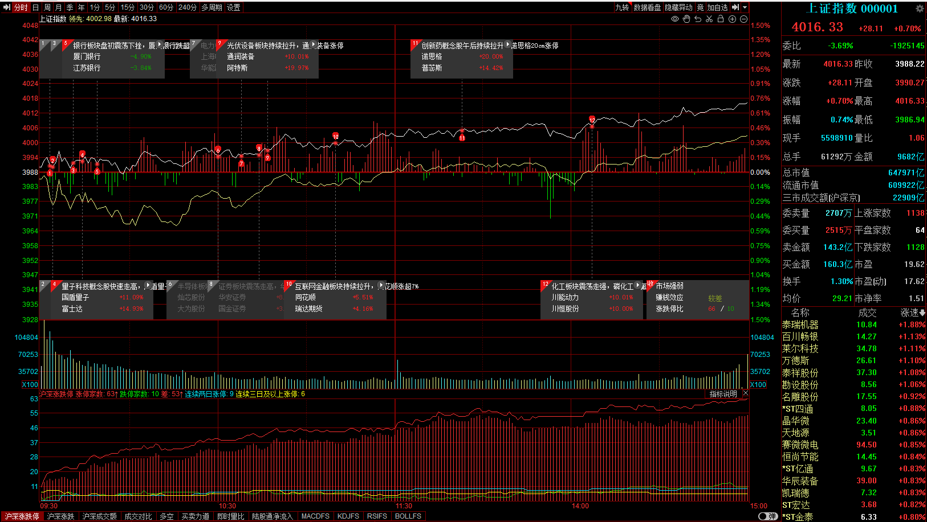Viewport: 927px width, 522px height.
Task: Click the scissors icon above chart
Action: [x=709, y=19]
